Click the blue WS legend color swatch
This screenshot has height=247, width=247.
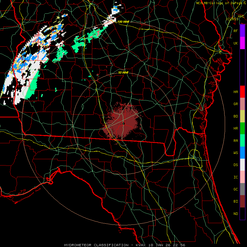click(x=242, y=153)
